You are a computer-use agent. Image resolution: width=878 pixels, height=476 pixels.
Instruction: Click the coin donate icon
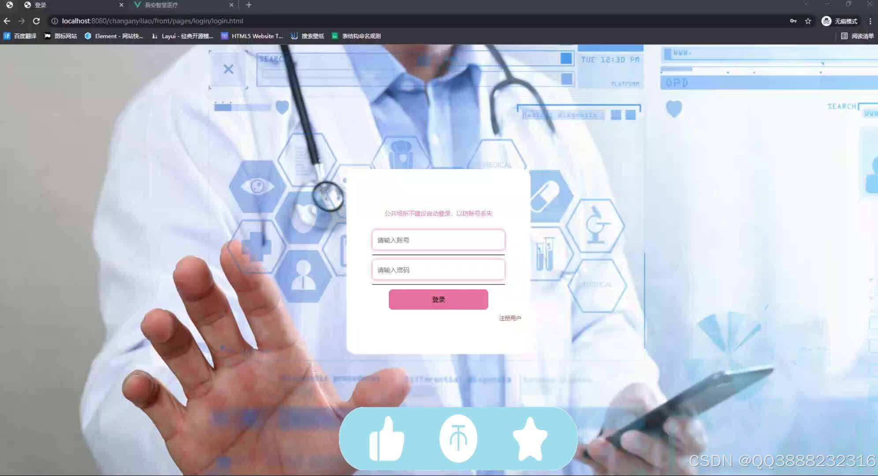[458, 439]
